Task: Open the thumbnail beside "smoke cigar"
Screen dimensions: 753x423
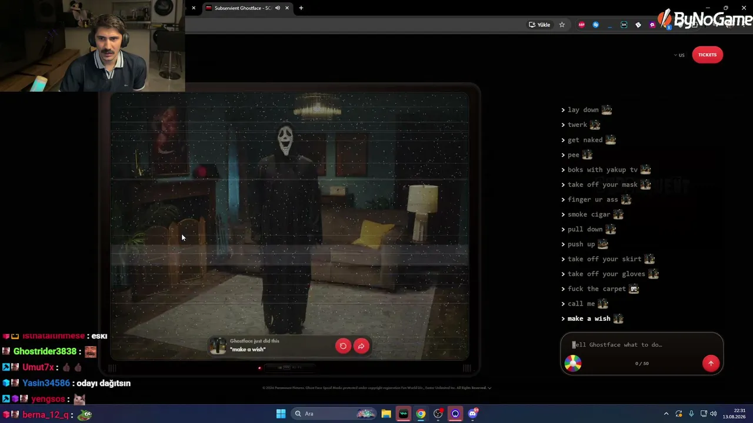Action: (618, 214)
